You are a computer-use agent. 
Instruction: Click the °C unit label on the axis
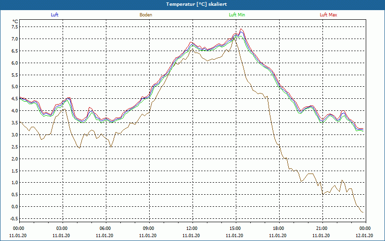15,22
